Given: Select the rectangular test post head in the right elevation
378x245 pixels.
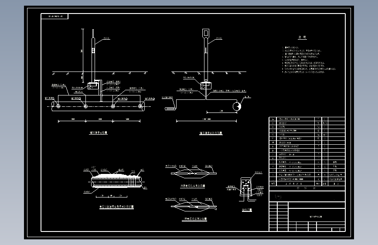Looking at the screenshot, I should tap(206, 33).
